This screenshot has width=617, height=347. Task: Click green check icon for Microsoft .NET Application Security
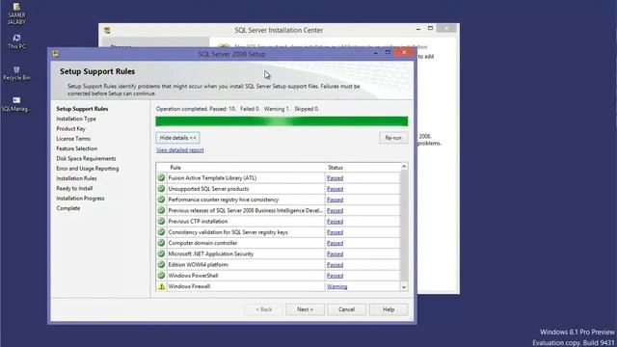tap(161, 254)
